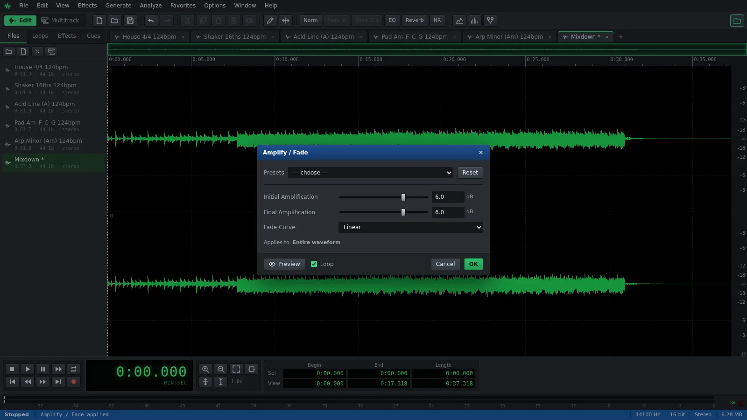Zoom out with the magnifier minus icon

221,369
